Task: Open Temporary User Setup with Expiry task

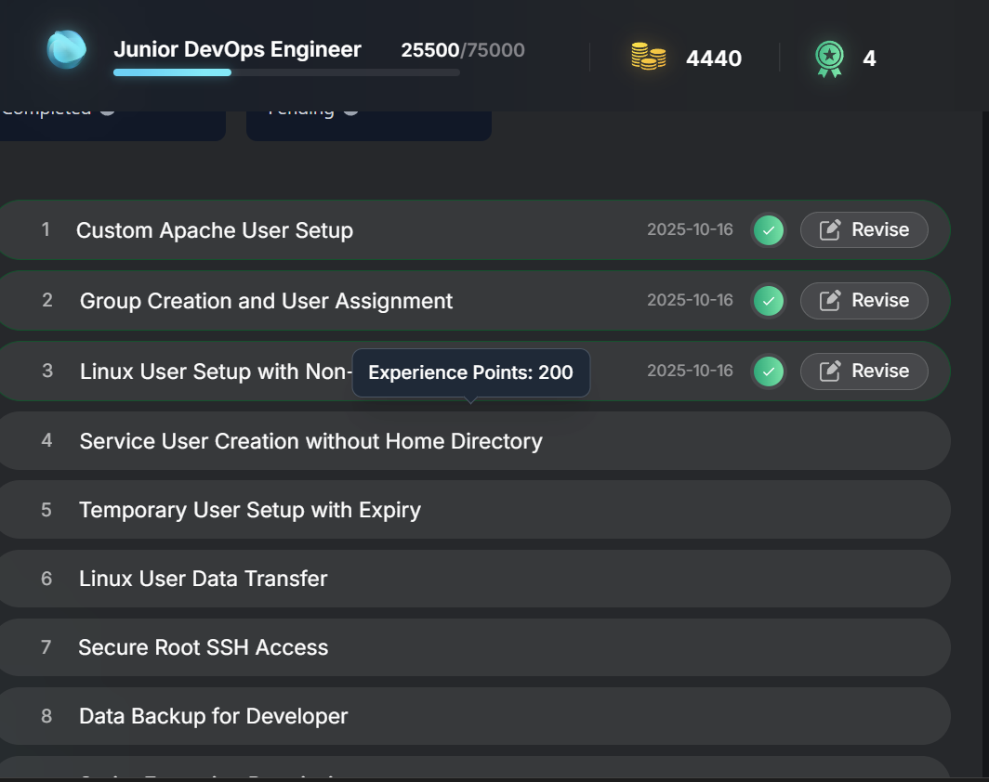Action: click(250, 510)
